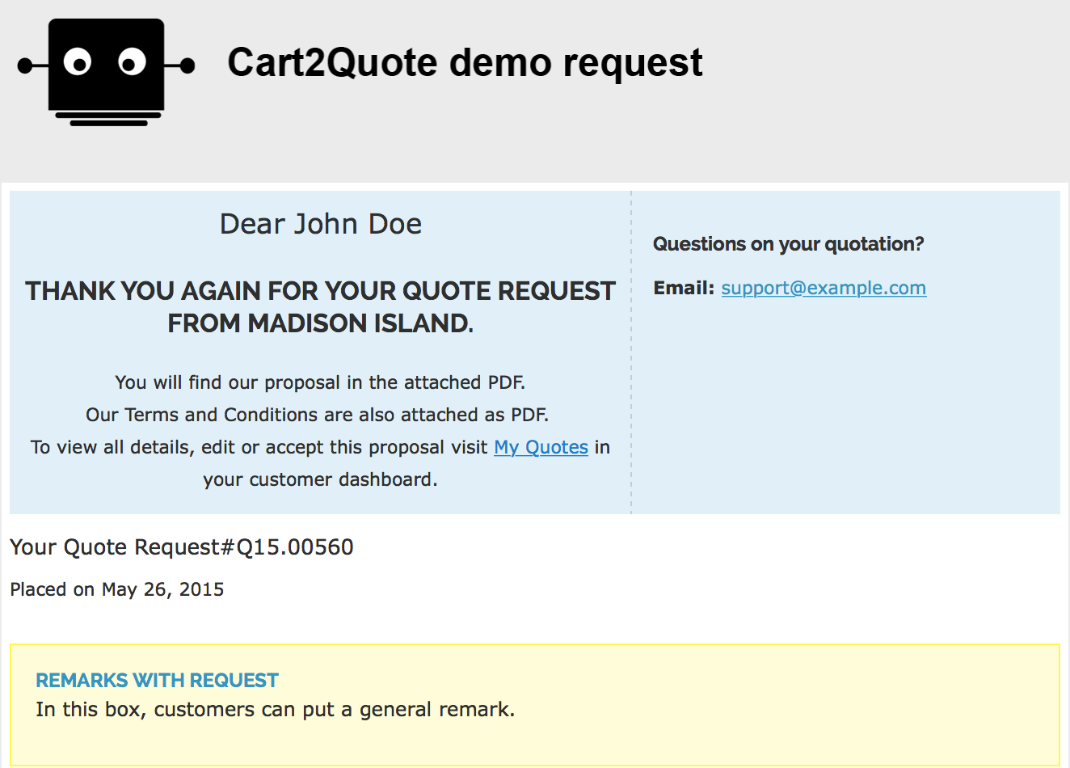Click 'your customer dashboard.' text
The height and width of the screenshot is (768, 1070).
click(320, 479)
